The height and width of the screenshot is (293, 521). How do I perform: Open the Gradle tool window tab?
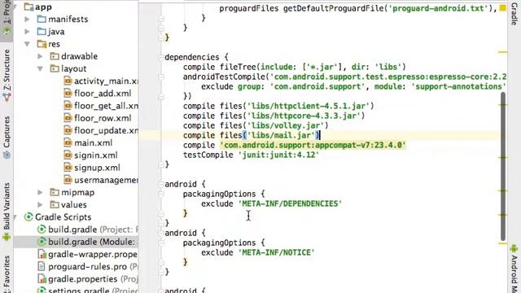pos(514,13)
